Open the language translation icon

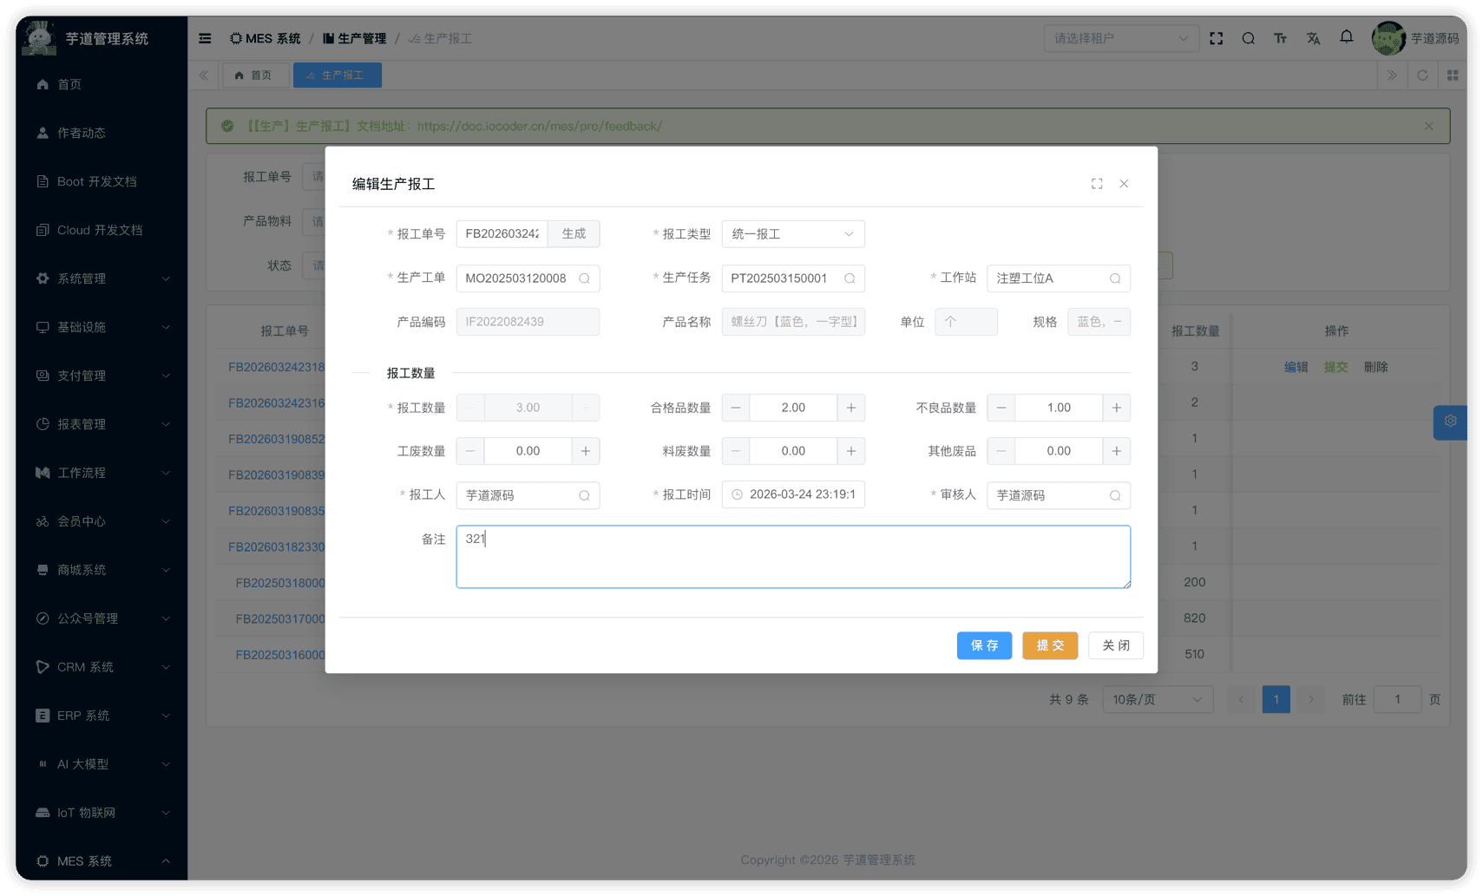(x=1313, y=38)
